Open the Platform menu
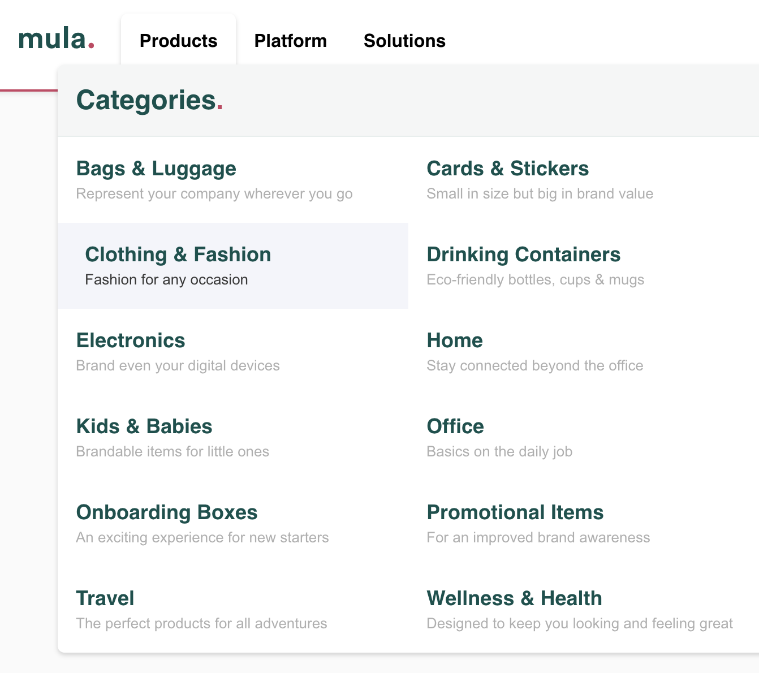 click(x=290, y=41)
